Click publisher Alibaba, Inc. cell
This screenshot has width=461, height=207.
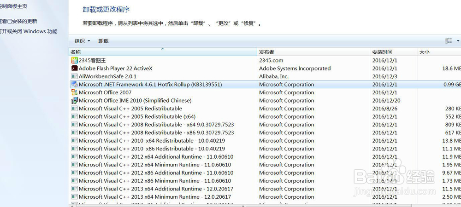[274, 76]
